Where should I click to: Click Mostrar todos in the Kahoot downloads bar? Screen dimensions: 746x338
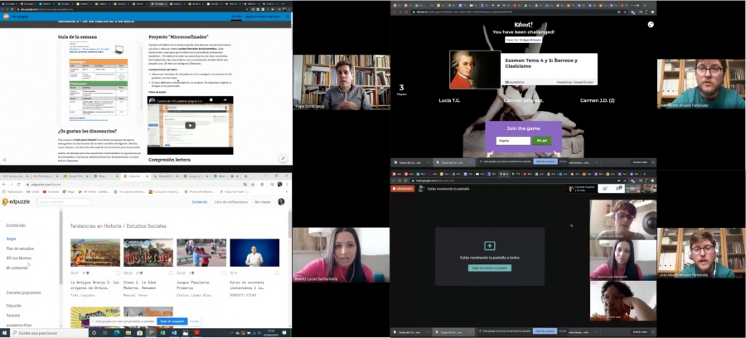[640, 162]
